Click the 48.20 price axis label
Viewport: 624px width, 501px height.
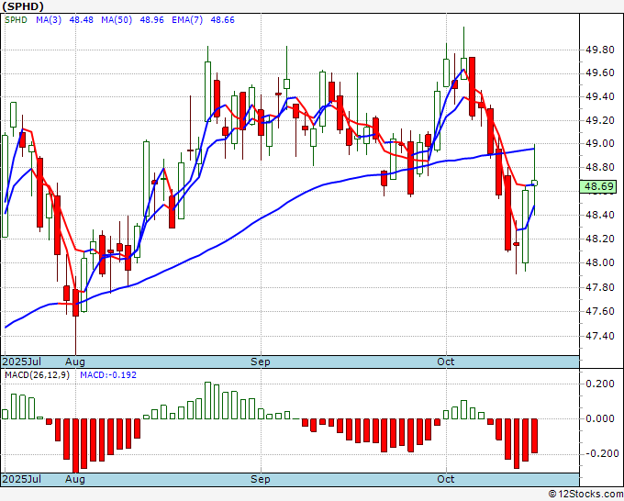pyautogui.click(x=600, y=239)
